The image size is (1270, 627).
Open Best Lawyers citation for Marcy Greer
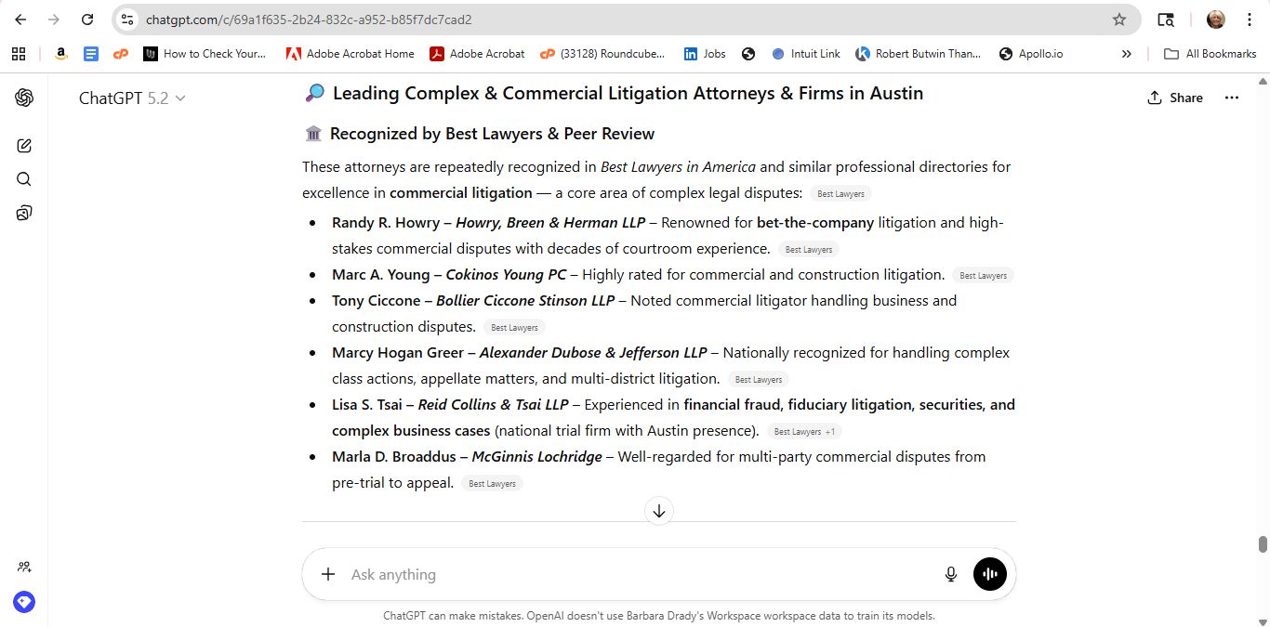(759, 380)
